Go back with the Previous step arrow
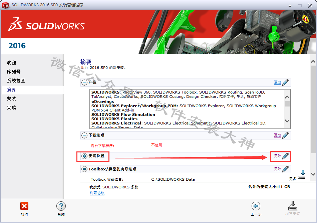The width and height of the screenshot is (317, 223). coord(256,206)
